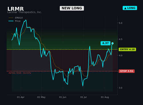Click the 4.0 y-axis tick label
Image resolution: width=143 pixels, height=105 pixels.
(120, 56)
